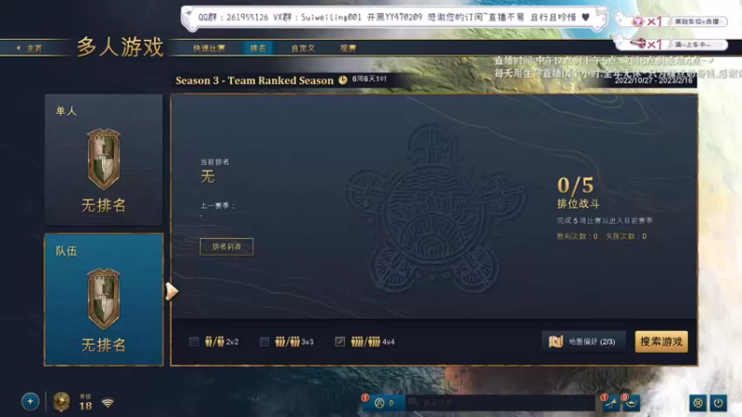Click the chat message input field
742x417 pixels.
click(501, 403)
